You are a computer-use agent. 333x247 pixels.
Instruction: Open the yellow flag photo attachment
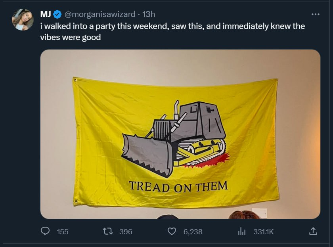tap(180, 134)
